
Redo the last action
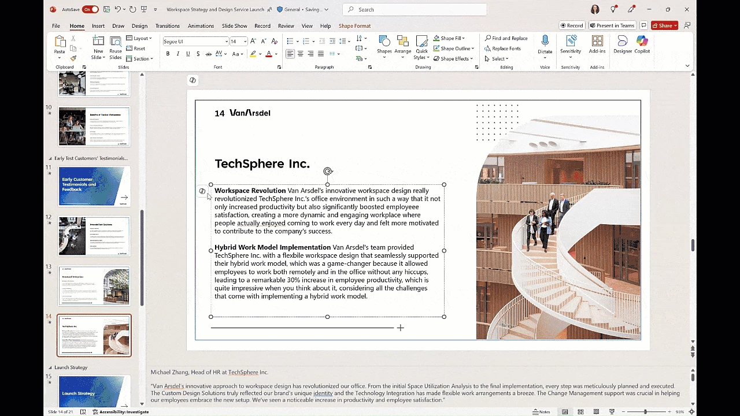[133, 9]
